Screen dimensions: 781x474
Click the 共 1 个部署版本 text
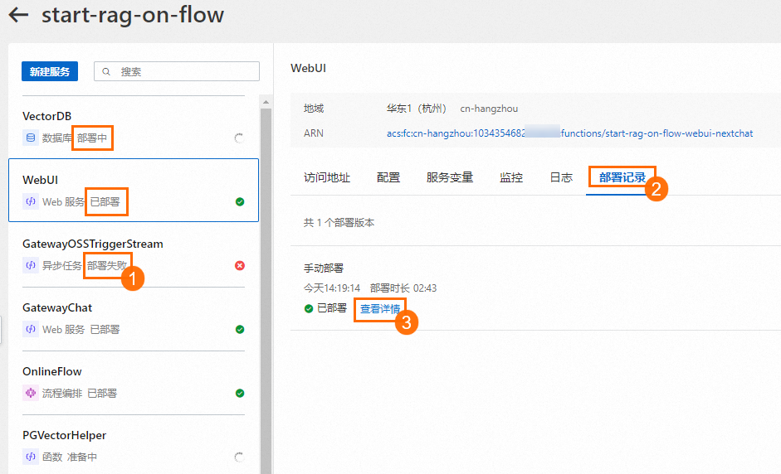click(339, 223)
